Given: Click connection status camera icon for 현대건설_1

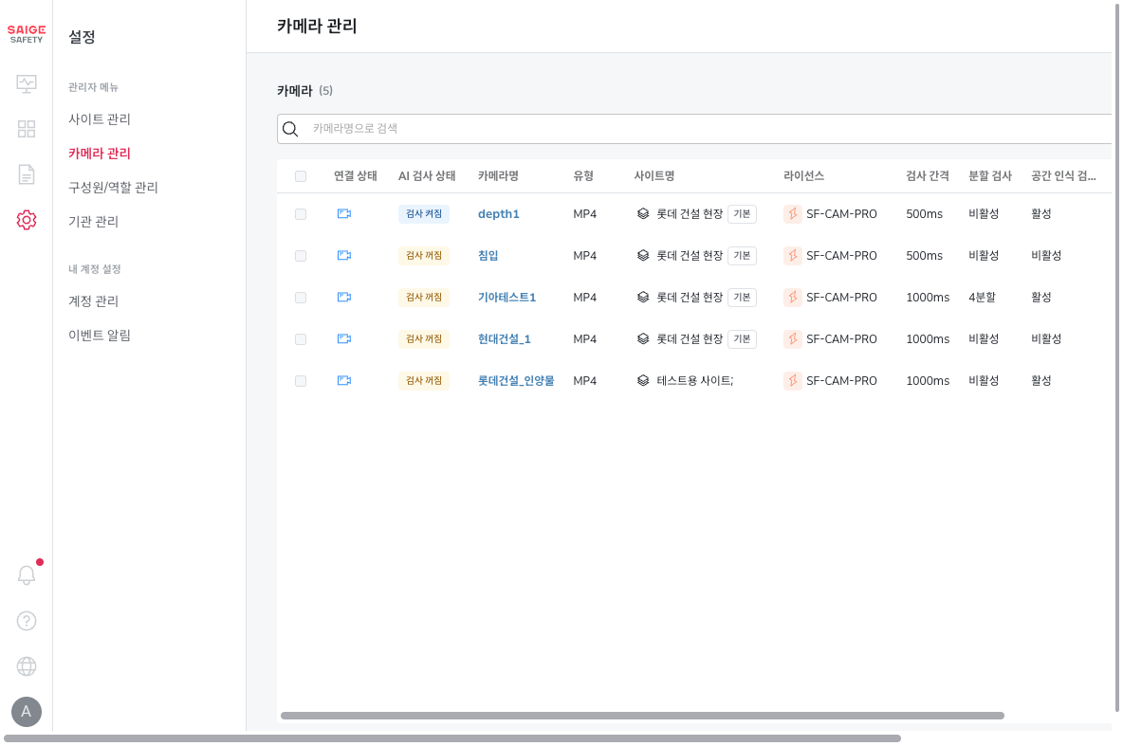Looking at the screenshot, I should [x=343, y=338].
